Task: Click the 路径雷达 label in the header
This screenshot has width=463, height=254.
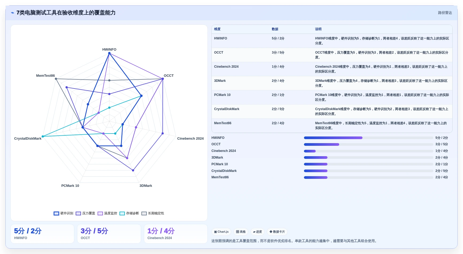Action: [445, 13]
